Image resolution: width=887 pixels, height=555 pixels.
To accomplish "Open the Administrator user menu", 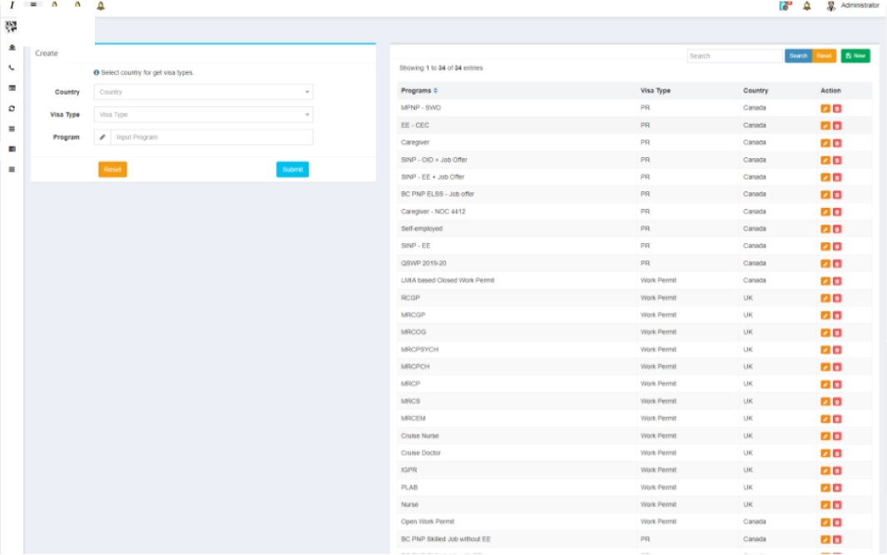I will click(853, 6).
